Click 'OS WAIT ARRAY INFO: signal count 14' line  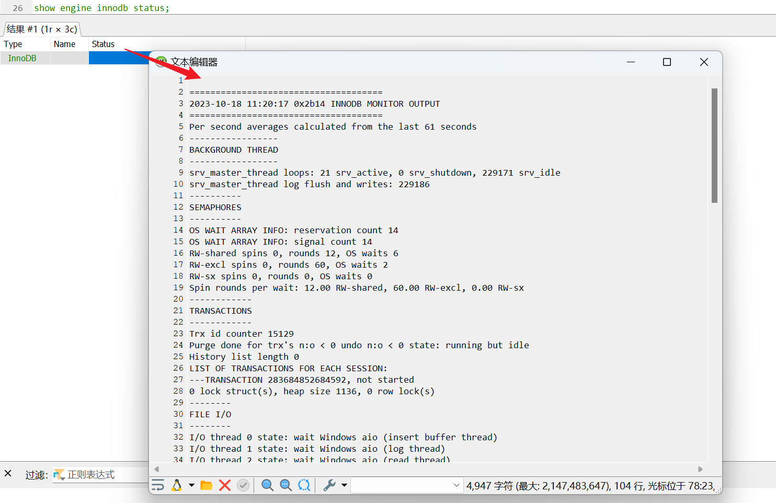coord(281,242)
